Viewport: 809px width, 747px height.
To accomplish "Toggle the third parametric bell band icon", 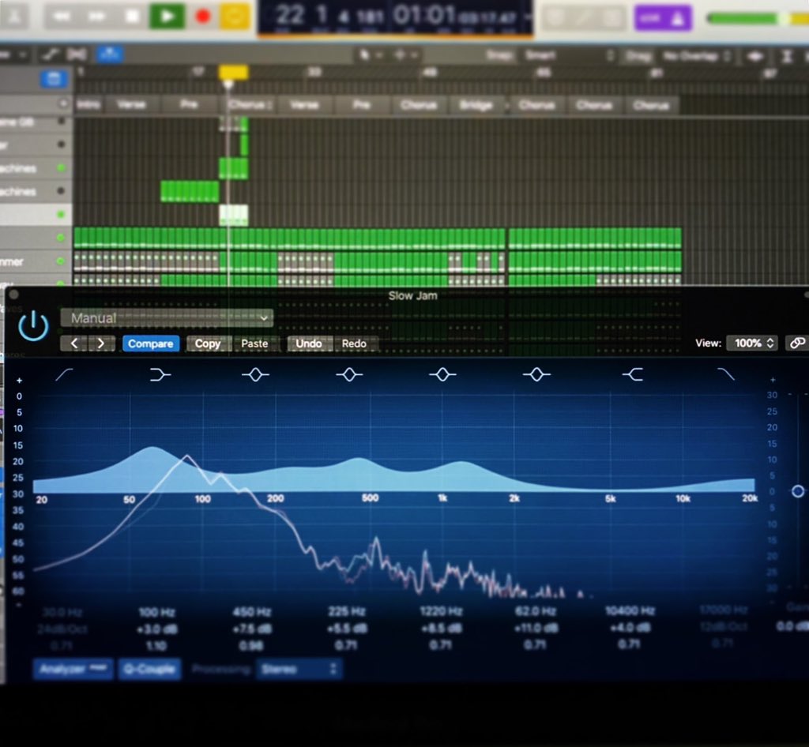I will coord(442,374).
